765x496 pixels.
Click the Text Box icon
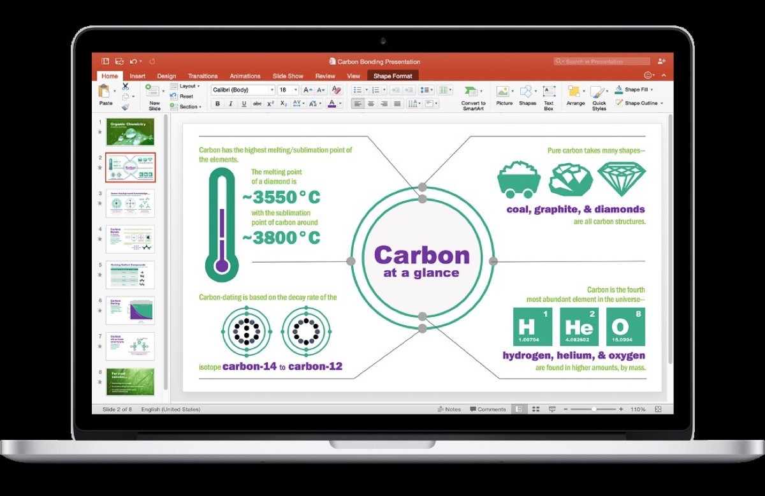(549, 91)
